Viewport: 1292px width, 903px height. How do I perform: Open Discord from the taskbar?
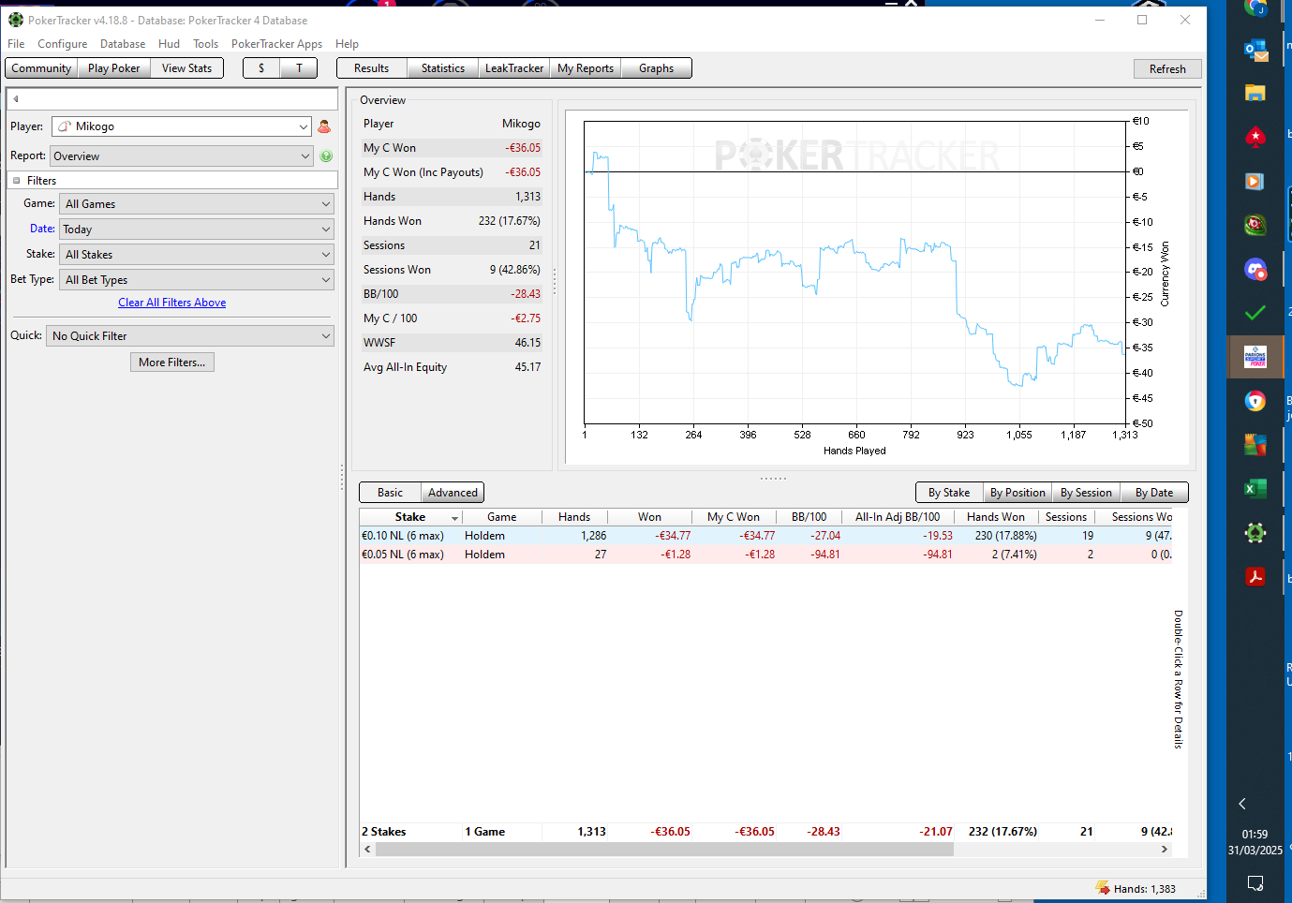(x=1255, y=270)
